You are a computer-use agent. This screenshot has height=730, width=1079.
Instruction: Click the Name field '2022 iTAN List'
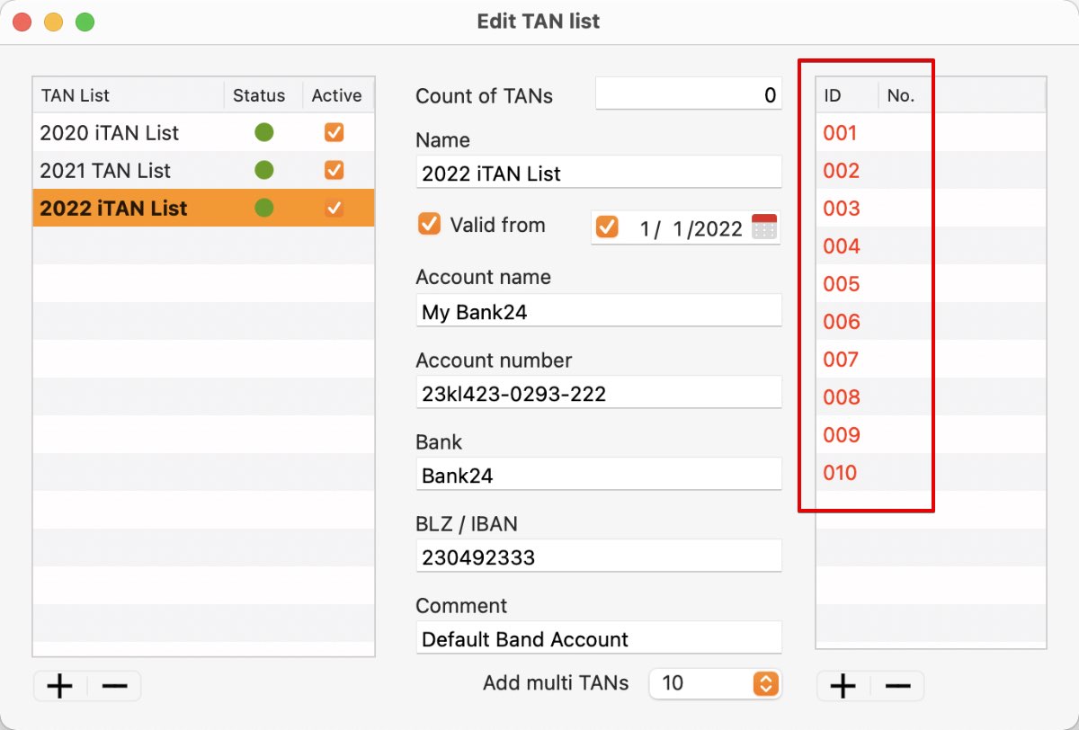[x=599, y=173]
